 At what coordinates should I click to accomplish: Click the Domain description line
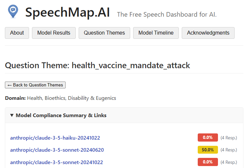61,98
